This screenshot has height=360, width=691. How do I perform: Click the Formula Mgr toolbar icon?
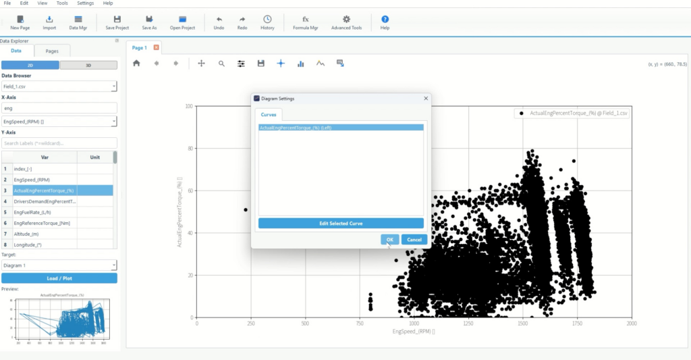pos(305,20)
